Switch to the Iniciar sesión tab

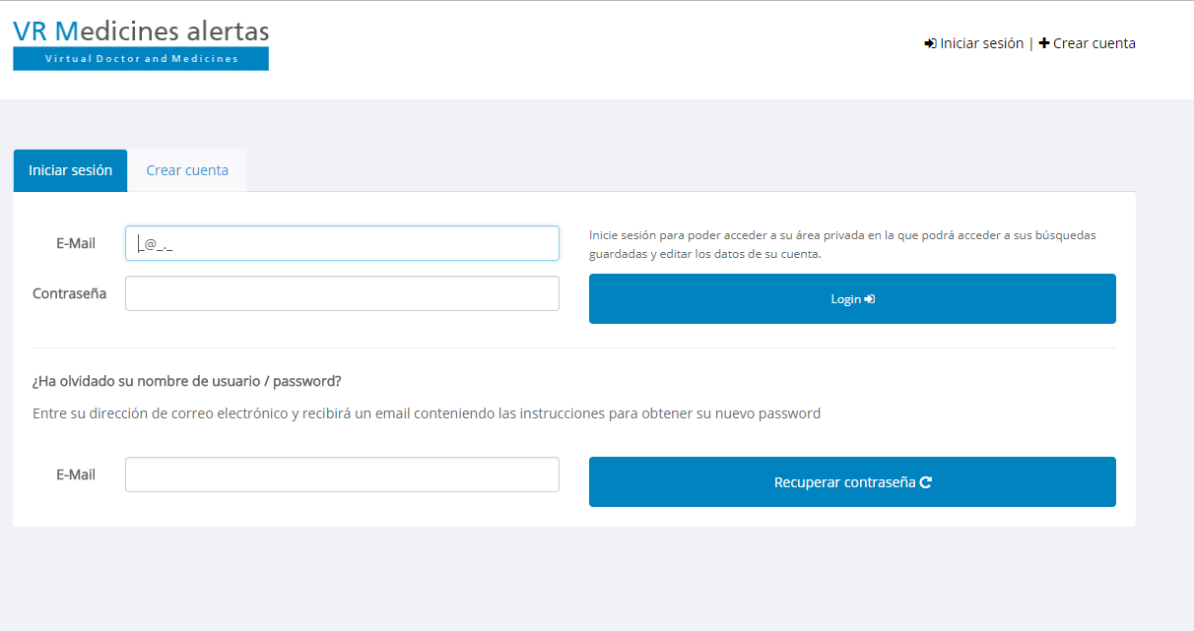(70, 170)
